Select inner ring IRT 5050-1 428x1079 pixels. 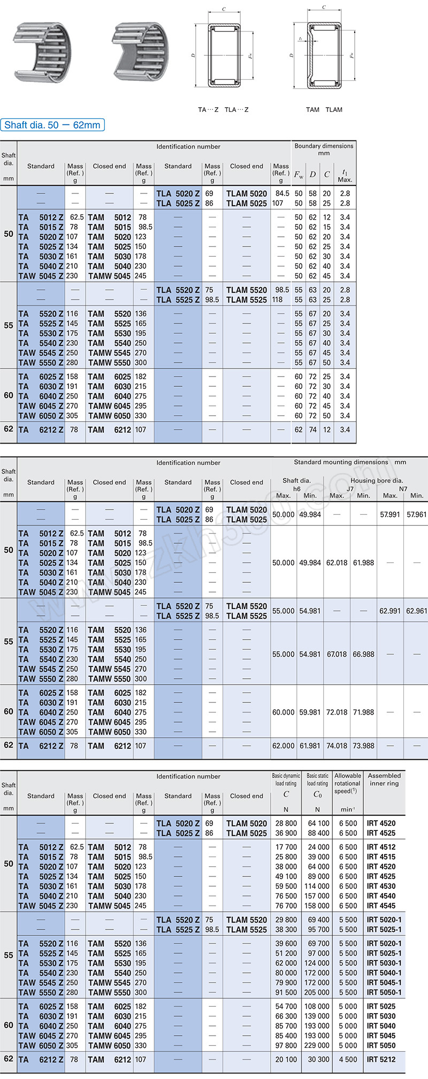pos(384,992)
